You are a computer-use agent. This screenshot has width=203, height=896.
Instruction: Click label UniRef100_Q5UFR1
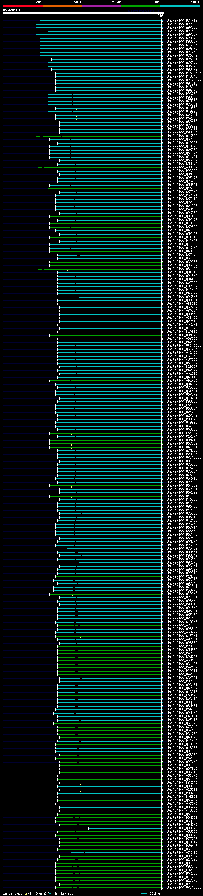[x=182, y=185]
